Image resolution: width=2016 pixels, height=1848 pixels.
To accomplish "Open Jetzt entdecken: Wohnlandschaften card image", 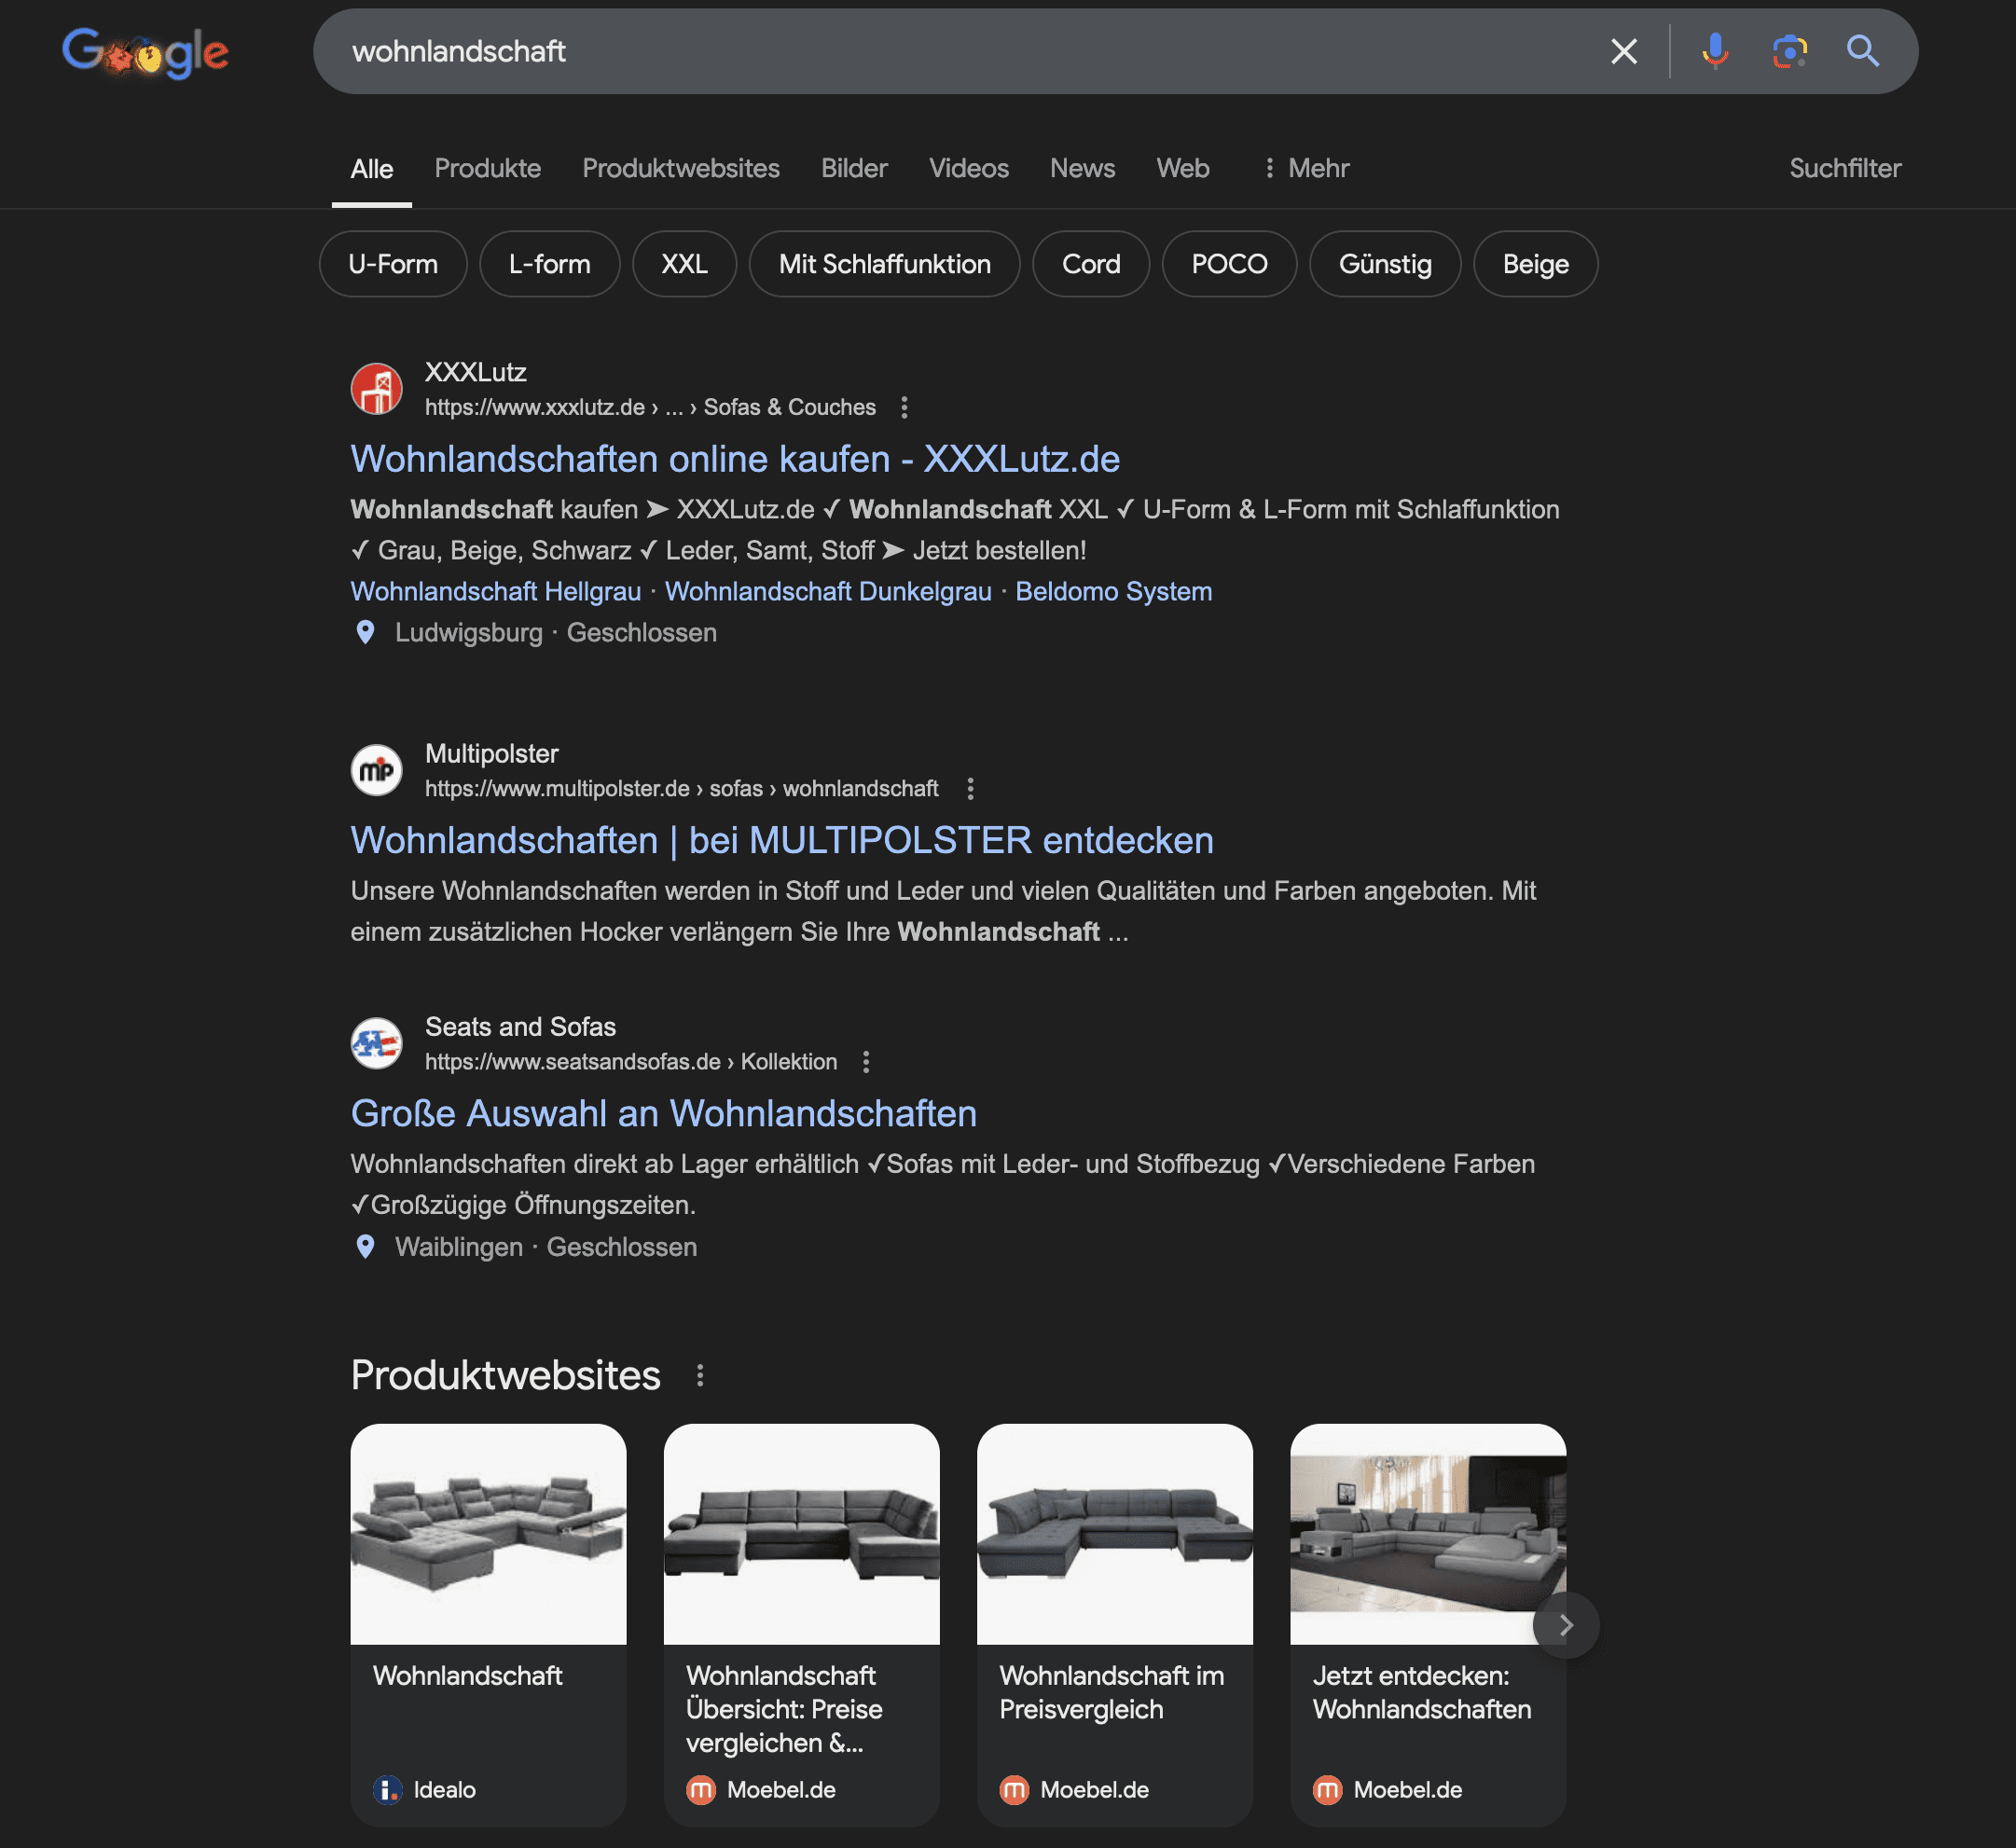I will pyautogui.click(x=1427, y=1534).
